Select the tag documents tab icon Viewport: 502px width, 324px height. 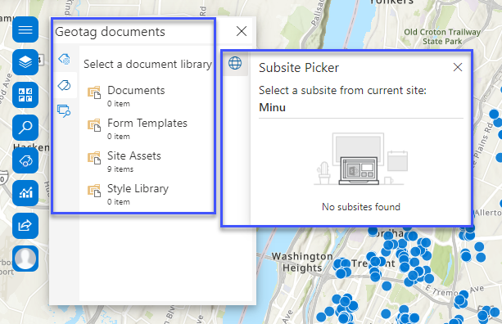tap(65, 85)
